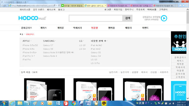Sort products by 신상품
The width and height of the screenshot is (189, 106).
click(x=154, y=72)
